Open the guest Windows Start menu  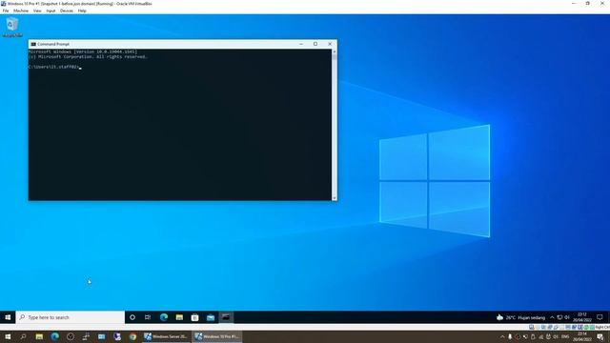(x=8, y=317)
